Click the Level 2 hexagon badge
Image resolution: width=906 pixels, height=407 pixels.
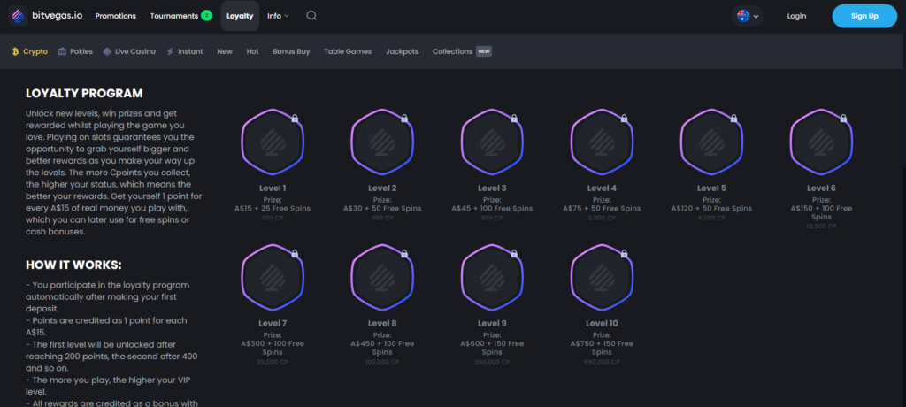click(382, 142)
